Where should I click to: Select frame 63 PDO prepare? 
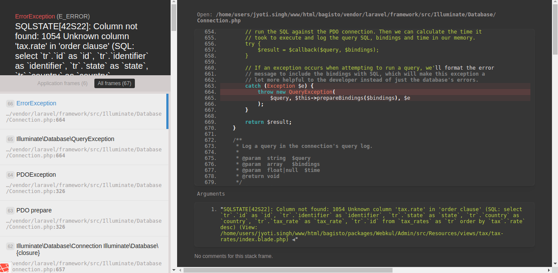(84, 218)
